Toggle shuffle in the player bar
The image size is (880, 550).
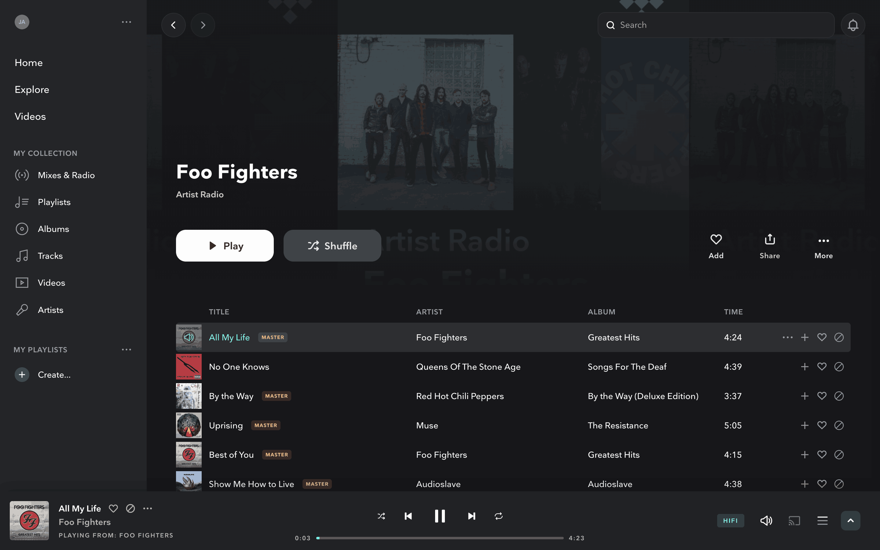381,516
